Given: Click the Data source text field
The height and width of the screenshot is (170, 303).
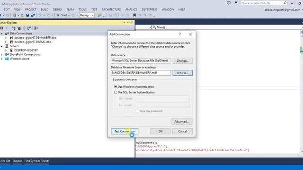Looking at the screenshot, I should click(141, 60).
